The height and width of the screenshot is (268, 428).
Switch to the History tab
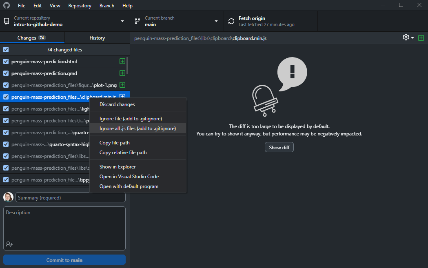(x=97, y=38)
